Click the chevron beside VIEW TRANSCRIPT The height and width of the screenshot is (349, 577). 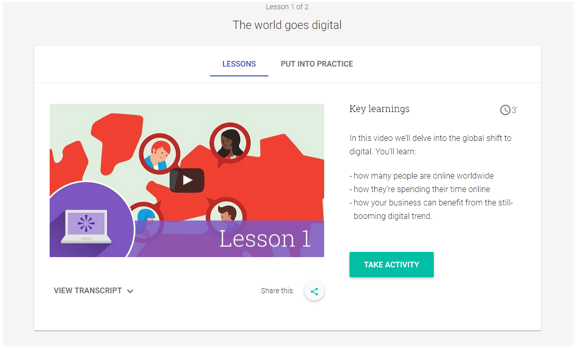(130, 291)
